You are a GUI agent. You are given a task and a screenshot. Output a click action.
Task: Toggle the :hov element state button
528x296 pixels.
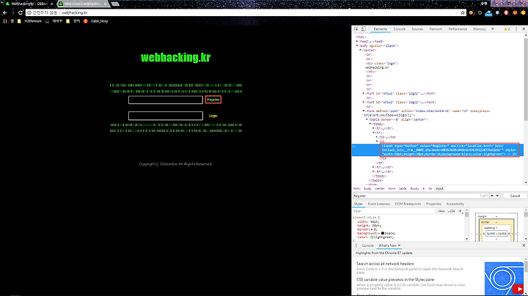click(x=441, y=211)
